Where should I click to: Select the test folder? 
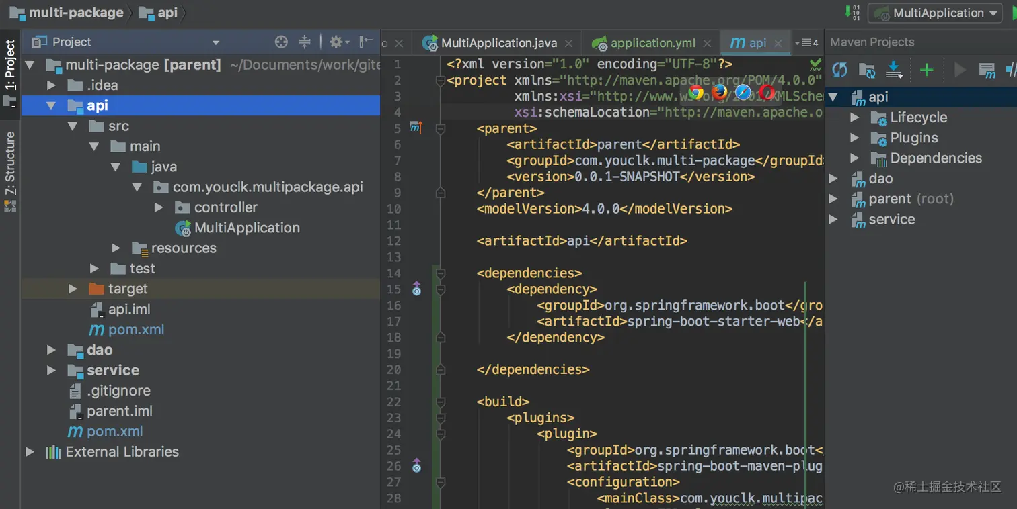coord(133,269)
